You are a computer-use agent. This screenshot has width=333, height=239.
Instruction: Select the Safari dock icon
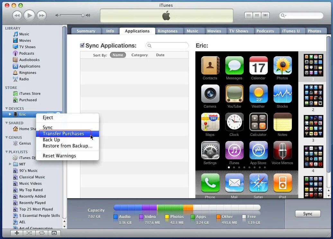point(258,183)
